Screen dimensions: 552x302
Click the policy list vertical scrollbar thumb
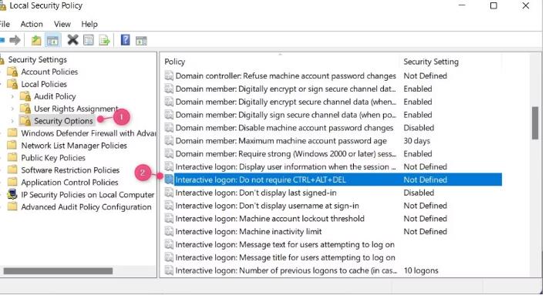coord(535,123)
